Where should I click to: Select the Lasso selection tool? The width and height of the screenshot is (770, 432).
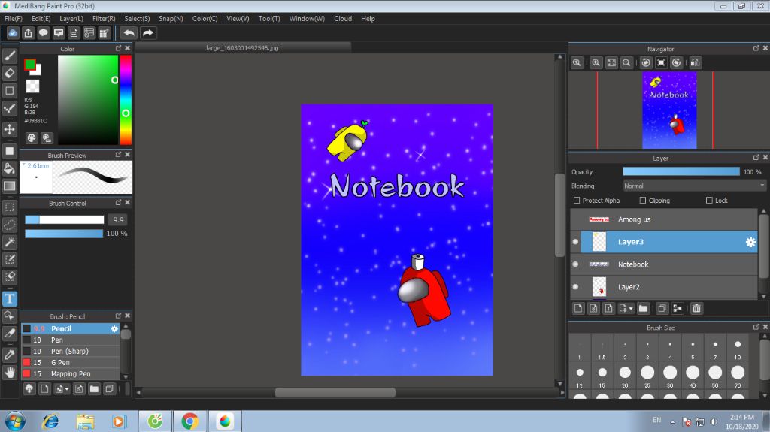9,225
